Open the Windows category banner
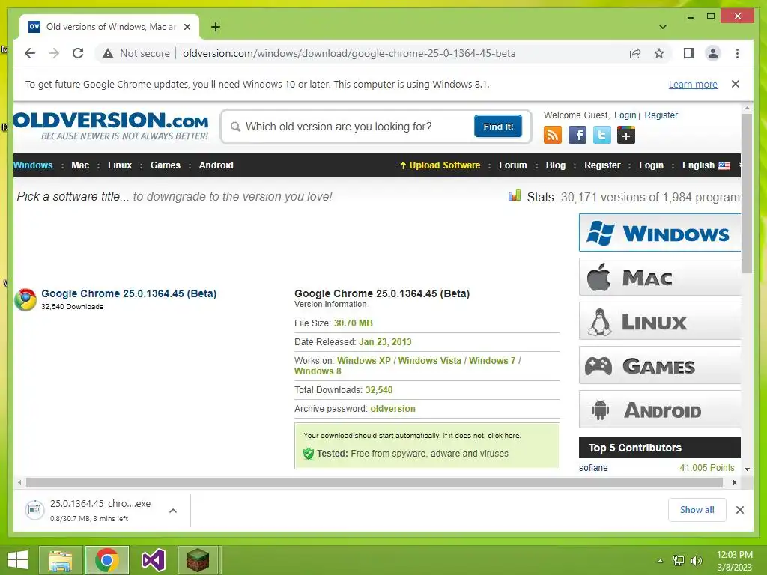 pyautogui.click(x=660, y=233)
